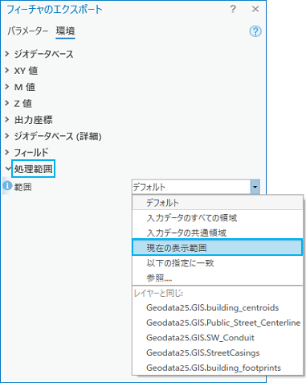306x383 pixels.
Task: Collapse the 処理範囲 section
Action: [x=8, y=169]
